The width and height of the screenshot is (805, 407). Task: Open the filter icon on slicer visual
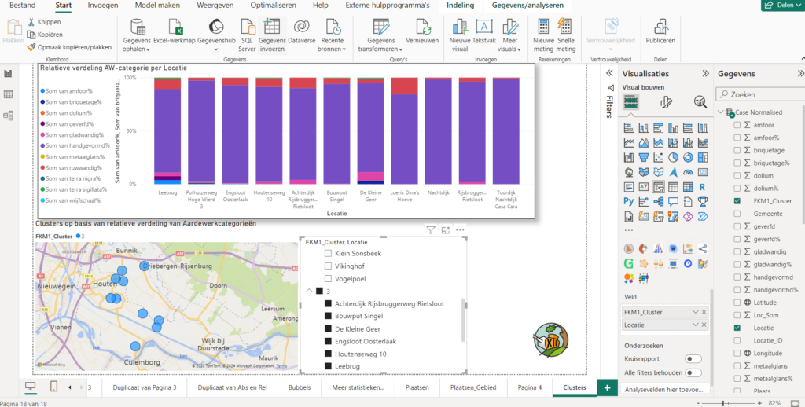pos(431,230)
